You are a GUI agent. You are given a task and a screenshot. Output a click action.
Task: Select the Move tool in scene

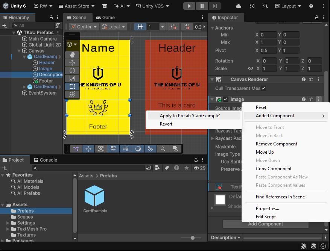pyautogui.click(x=72, y=63)
